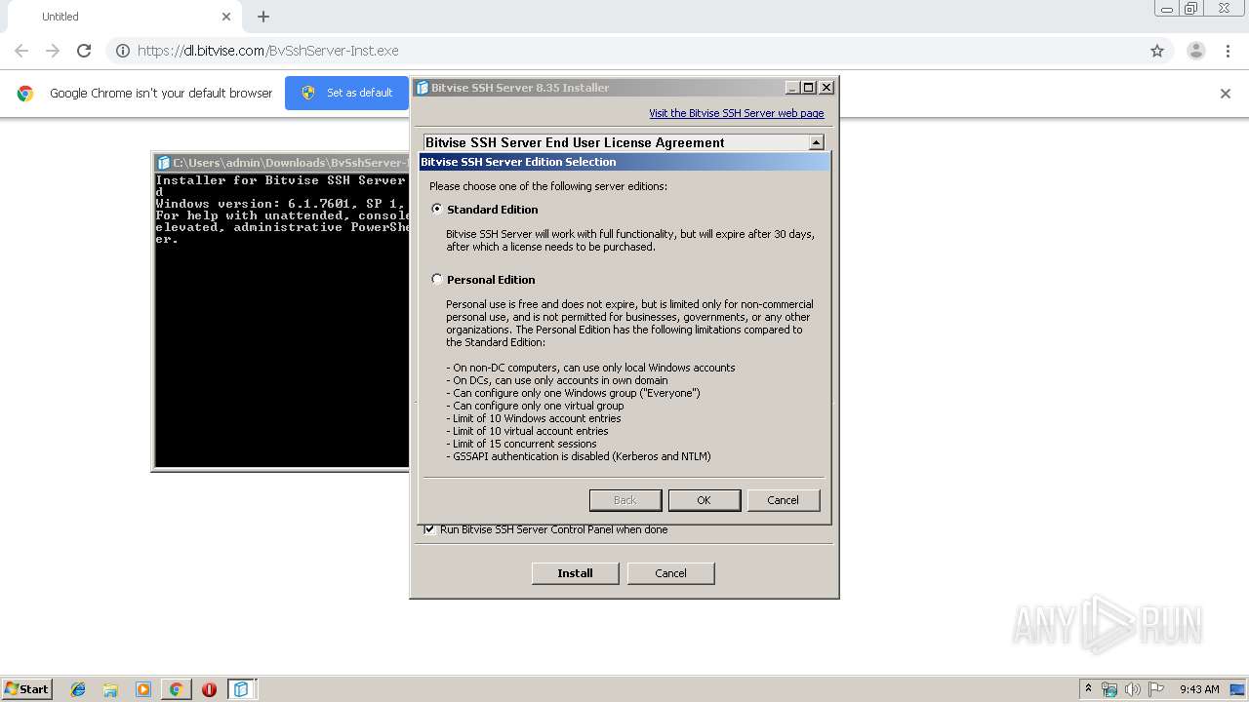Open Windows Media Player from the taskbar
Screen dimensions: 1249x702
[x=143, y=689]
